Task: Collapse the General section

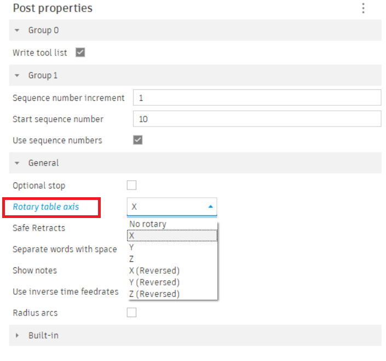Action: [17, 163]
